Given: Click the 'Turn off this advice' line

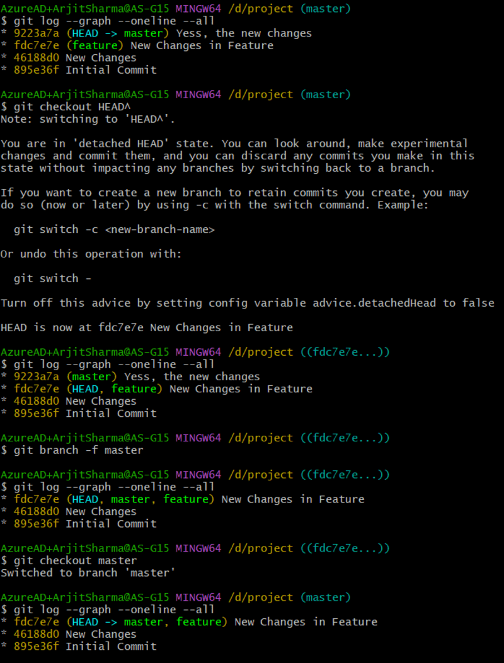Looking at the screenshot, I should click(248, 303).
